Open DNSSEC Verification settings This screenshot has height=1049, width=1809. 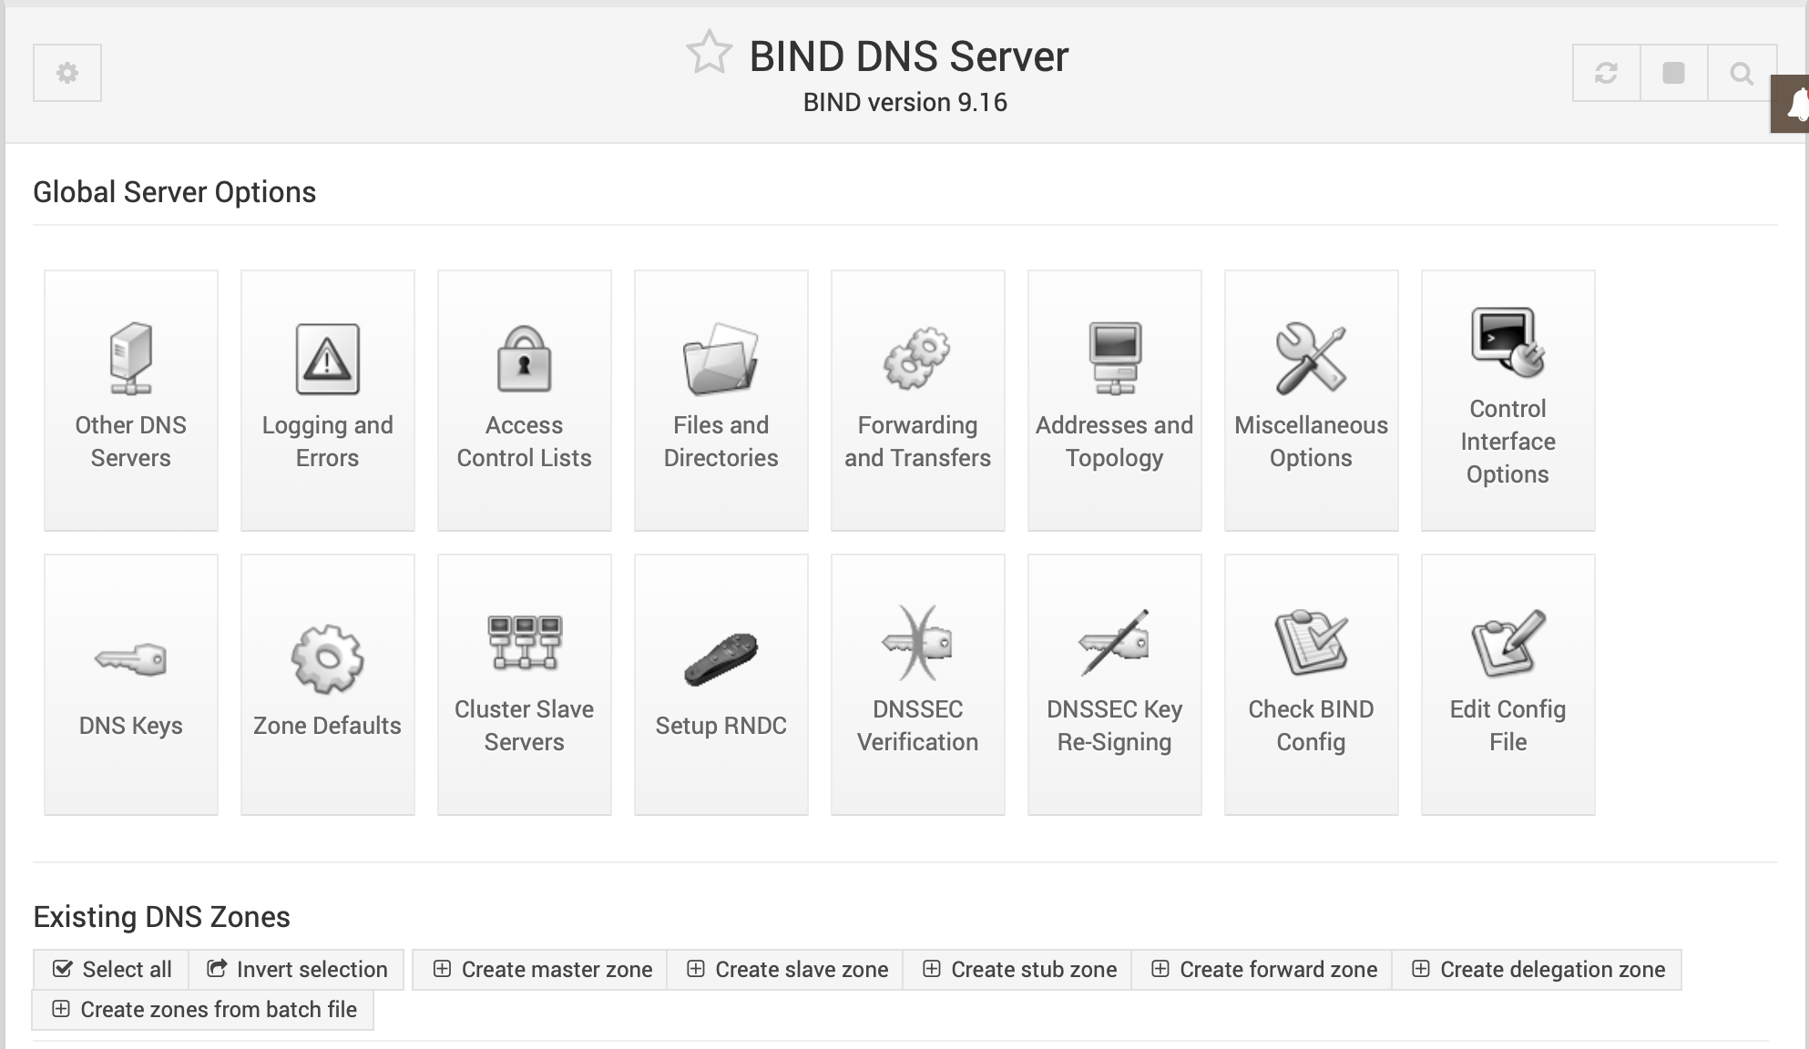click(x=917, y=684)
